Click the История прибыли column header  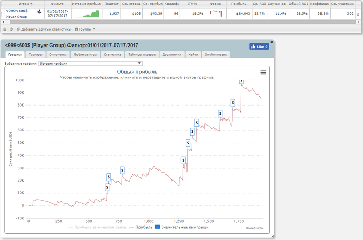tap(87, 4)
